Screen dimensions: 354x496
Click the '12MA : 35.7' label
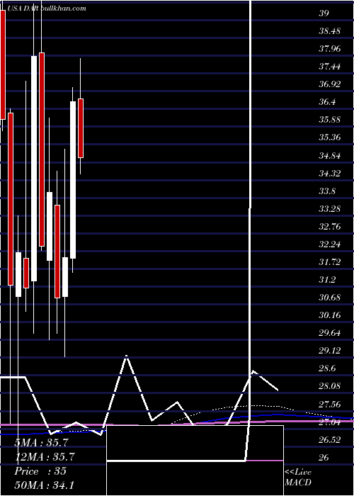(x=45, y=457)
